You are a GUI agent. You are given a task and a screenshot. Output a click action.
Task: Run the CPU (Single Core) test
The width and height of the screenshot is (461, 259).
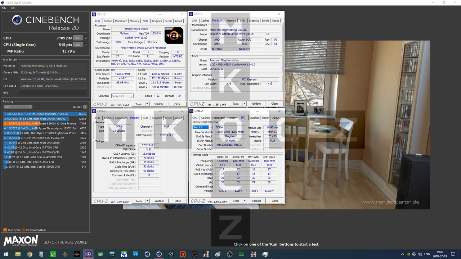click(x=78, y=45)
